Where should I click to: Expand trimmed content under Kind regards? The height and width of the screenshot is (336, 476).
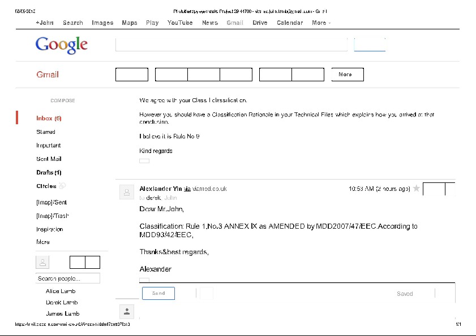144,161
